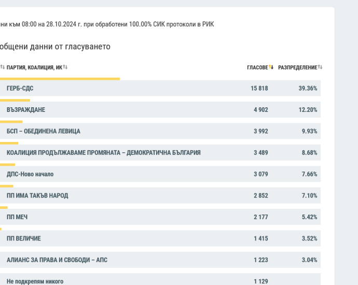This screenshot has height=285, width=358.
Task: Click the 5.42% share value
Action: [x=309, y=217]
